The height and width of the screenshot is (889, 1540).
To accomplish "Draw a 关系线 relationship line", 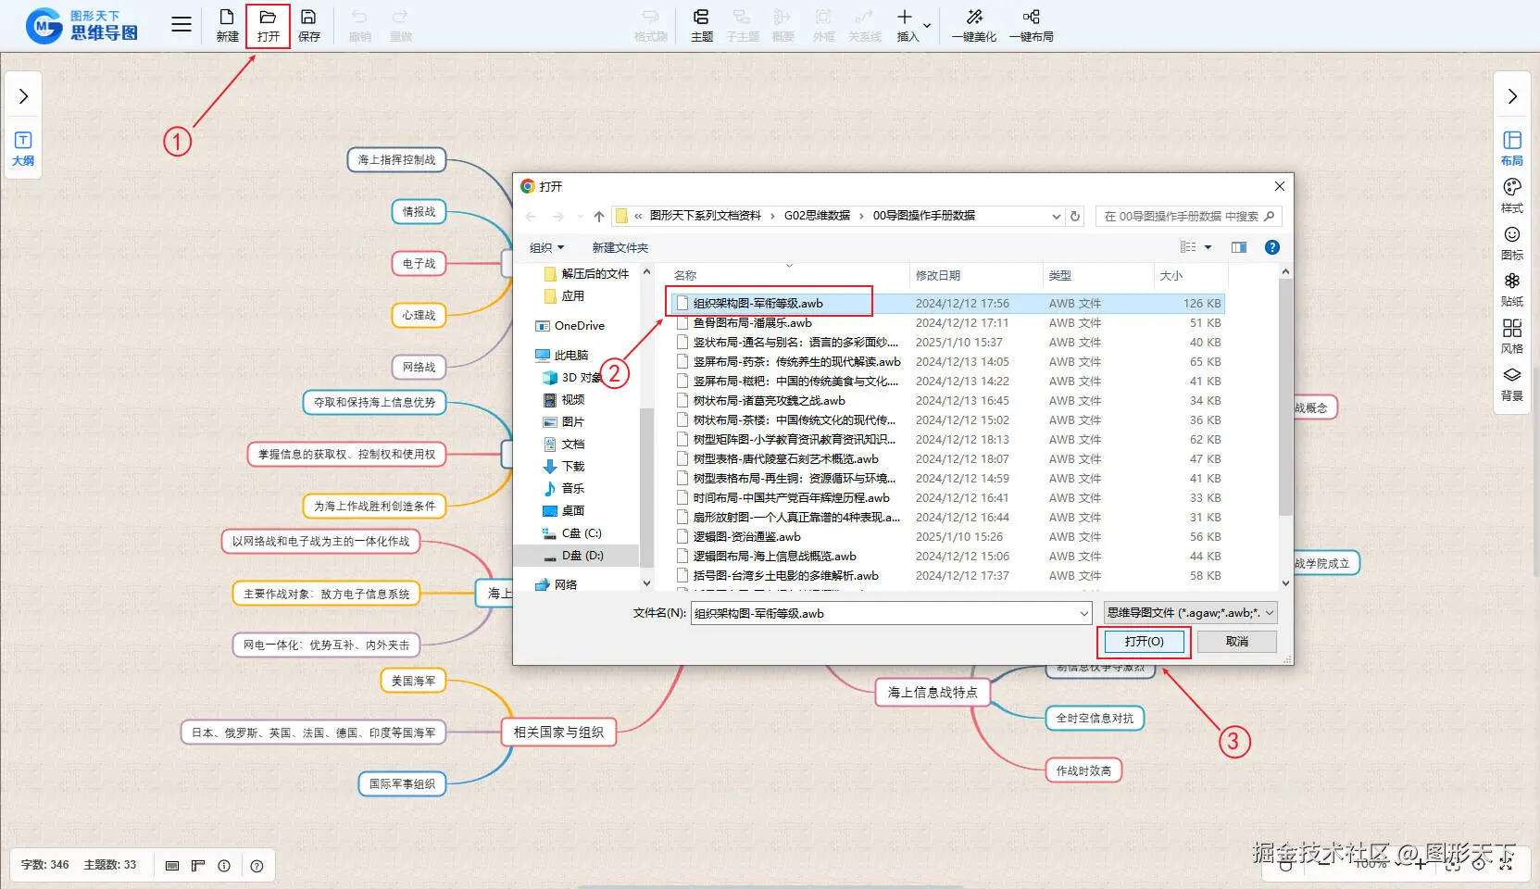I will [x=864, y=25].
